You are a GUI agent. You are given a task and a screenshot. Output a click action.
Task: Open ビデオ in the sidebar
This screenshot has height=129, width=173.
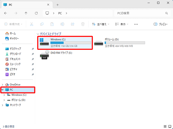coord(10,74)
